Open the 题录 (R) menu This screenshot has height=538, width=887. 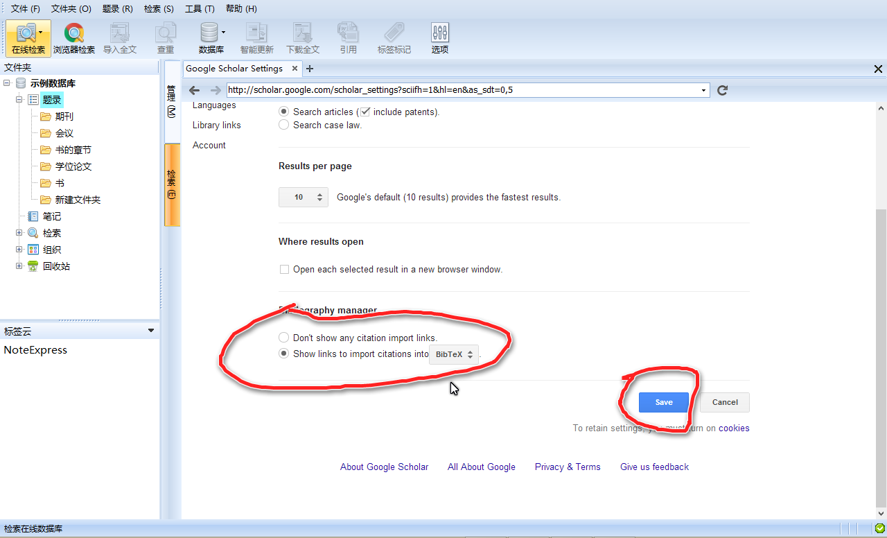(x=118, y=9)
